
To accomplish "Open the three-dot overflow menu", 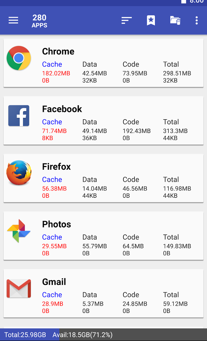I will click(x=197, y=21).
